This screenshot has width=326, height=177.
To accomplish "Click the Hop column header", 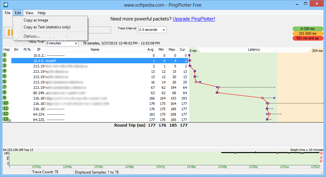I will coord(6,49).
